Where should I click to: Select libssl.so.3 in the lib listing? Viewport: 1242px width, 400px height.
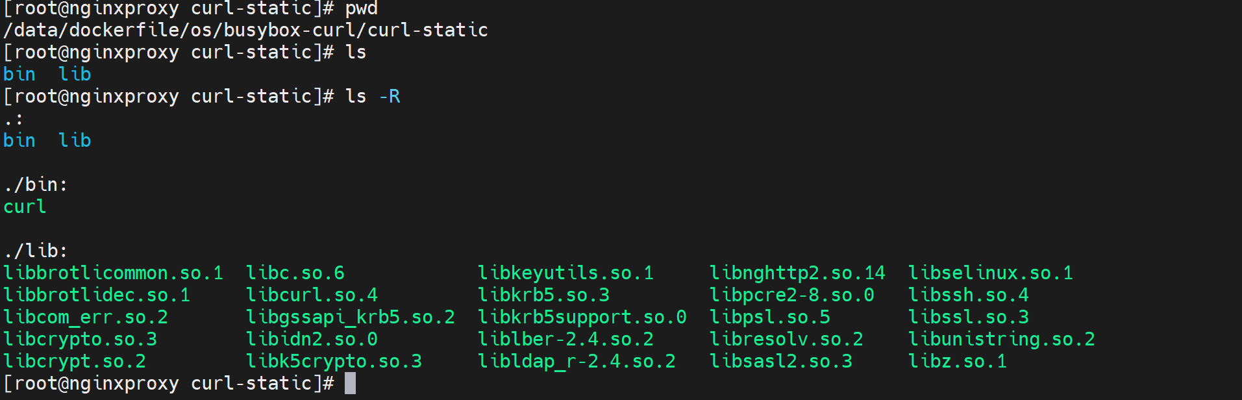tap(968, 317)
